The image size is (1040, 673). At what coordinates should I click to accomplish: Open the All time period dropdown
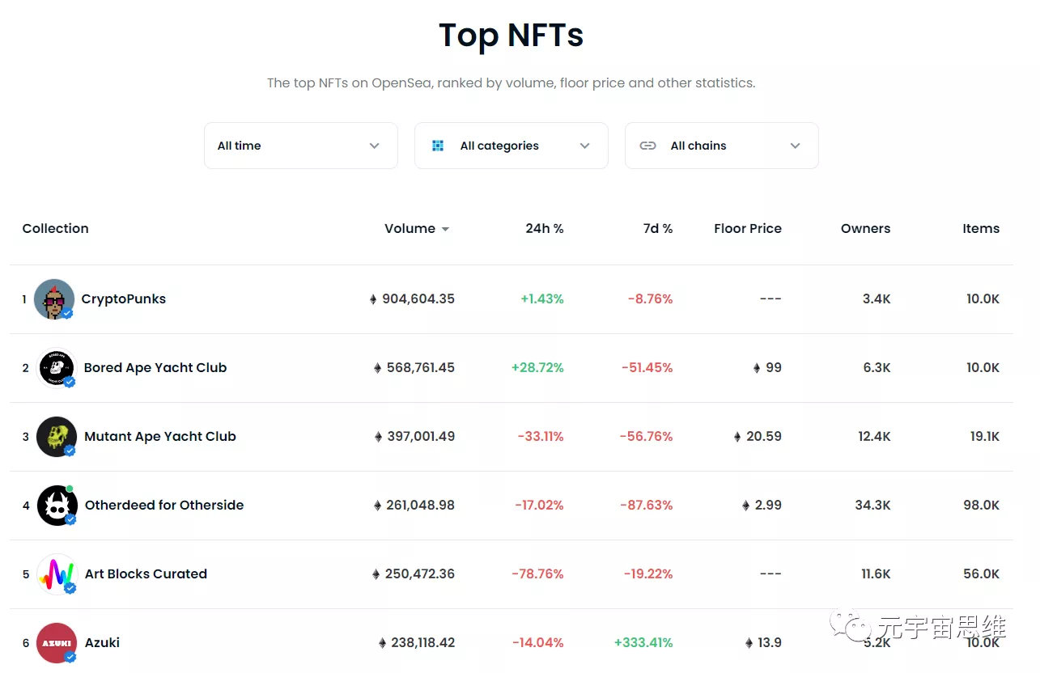point(300,146)
